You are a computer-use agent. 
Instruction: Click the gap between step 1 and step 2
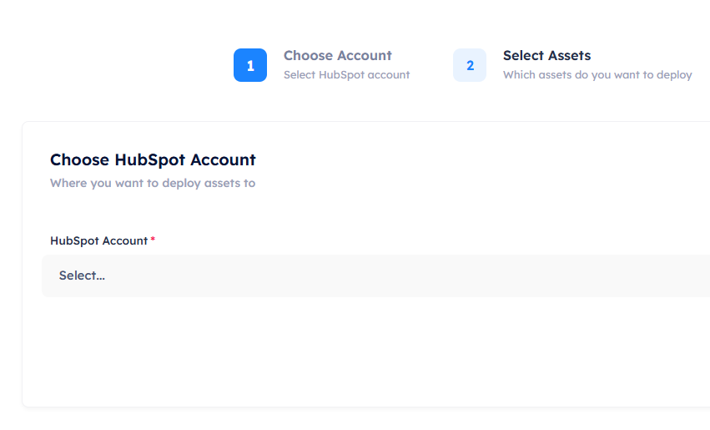pyautogui.click(x=431, y=65)
